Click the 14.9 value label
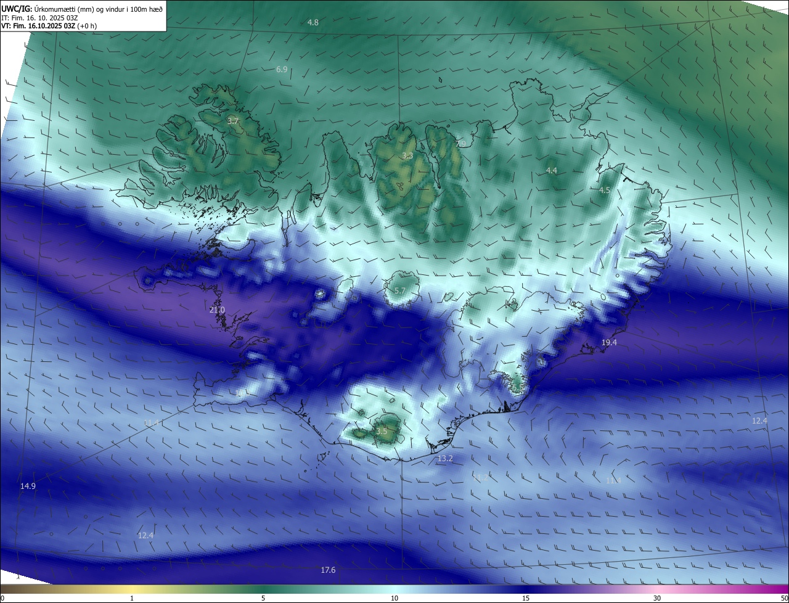The image size is (789, 603). point(28,486)
